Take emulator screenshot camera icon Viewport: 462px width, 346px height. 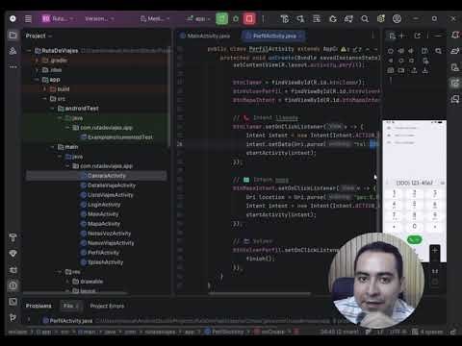(x=391, y=70)
